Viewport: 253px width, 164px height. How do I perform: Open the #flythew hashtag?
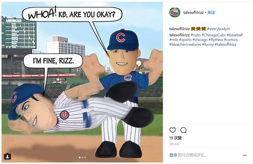[216, 40]
